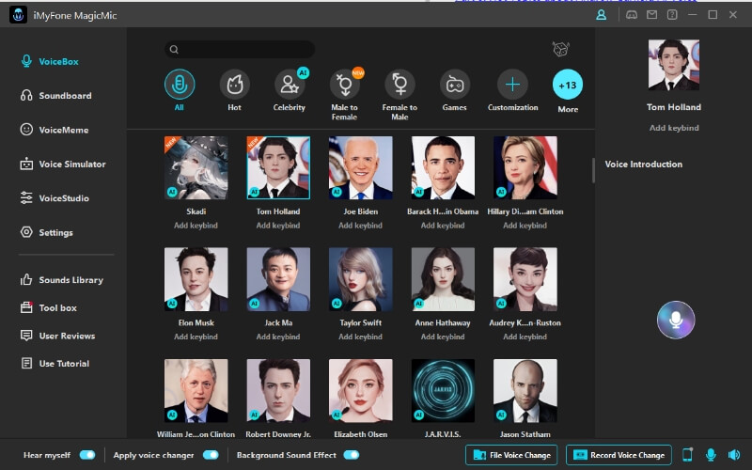
Task: Add keybind under Skadi
Action: (196, 226)
